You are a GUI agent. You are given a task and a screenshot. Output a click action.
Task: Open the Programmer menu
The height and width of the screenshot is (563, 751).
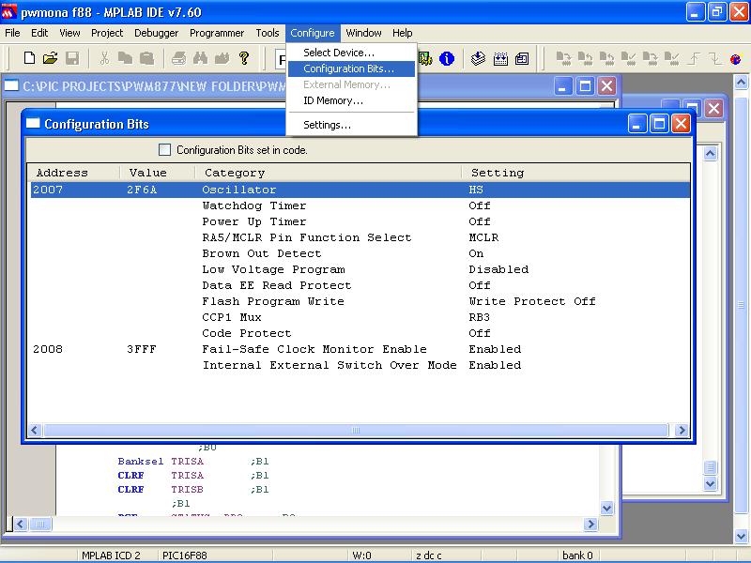tap(217, 33)
